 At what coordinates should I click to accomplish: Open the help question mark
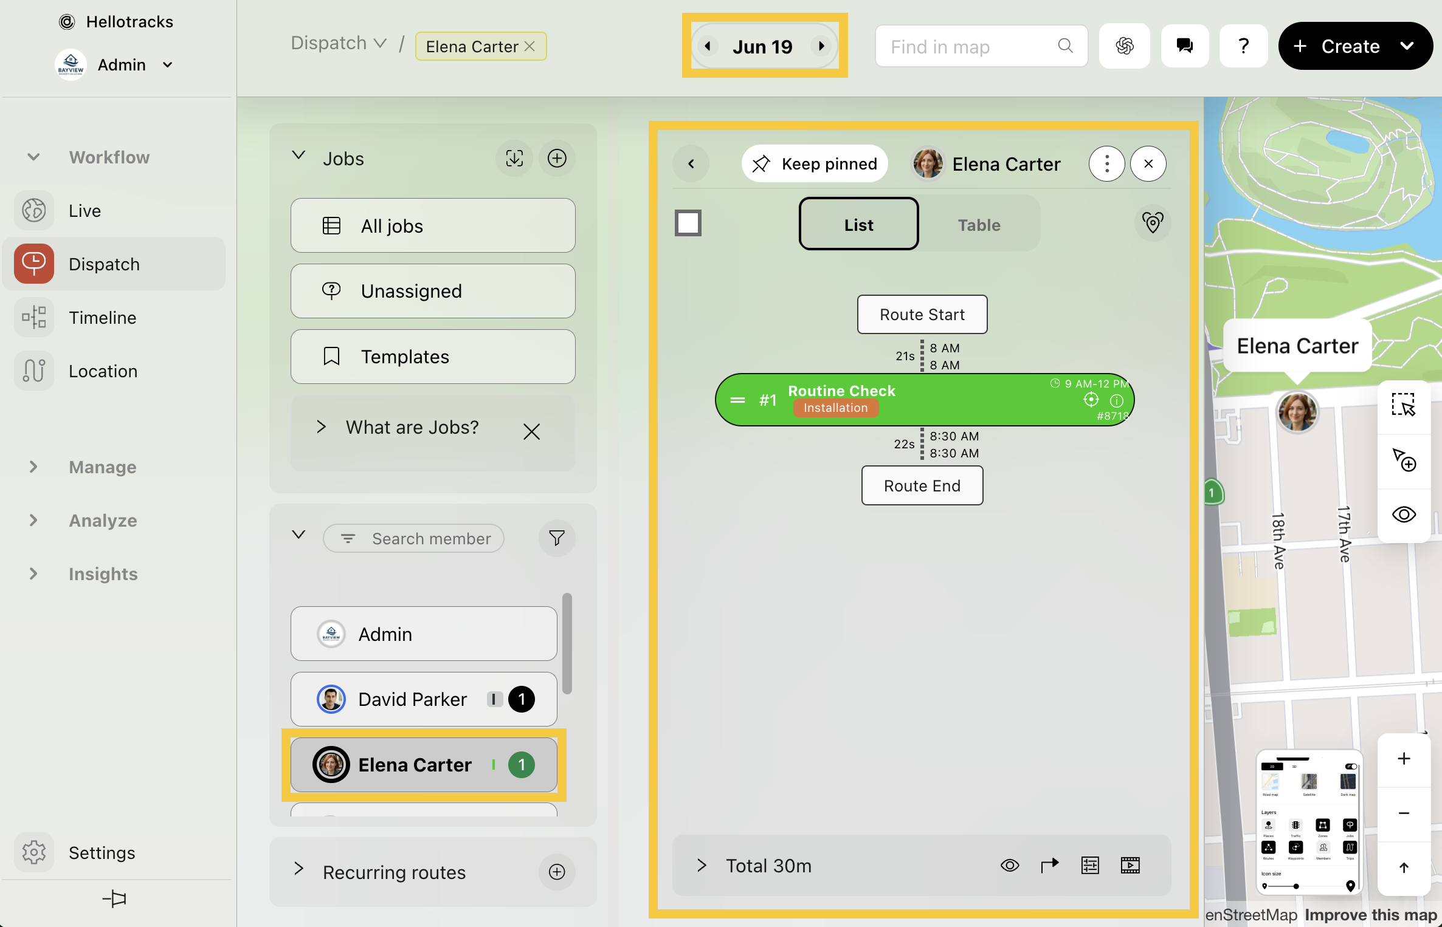(x=1244, y=46)
